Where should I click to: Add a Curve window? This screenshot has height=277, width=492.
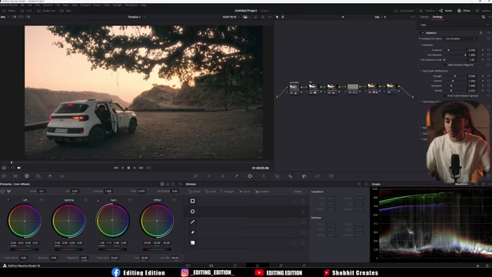[x=244, y=192]
